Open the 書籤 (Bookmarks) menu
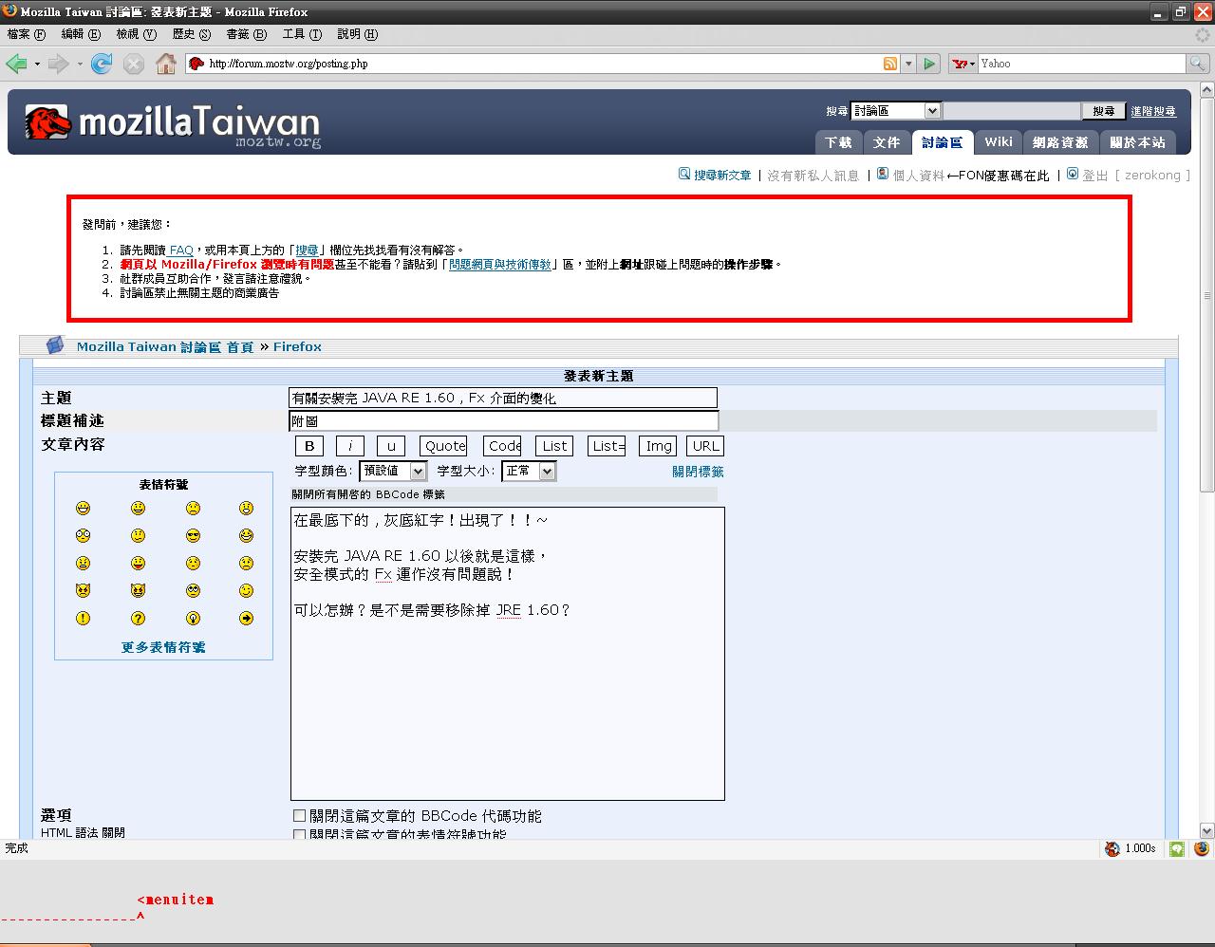 246,34
